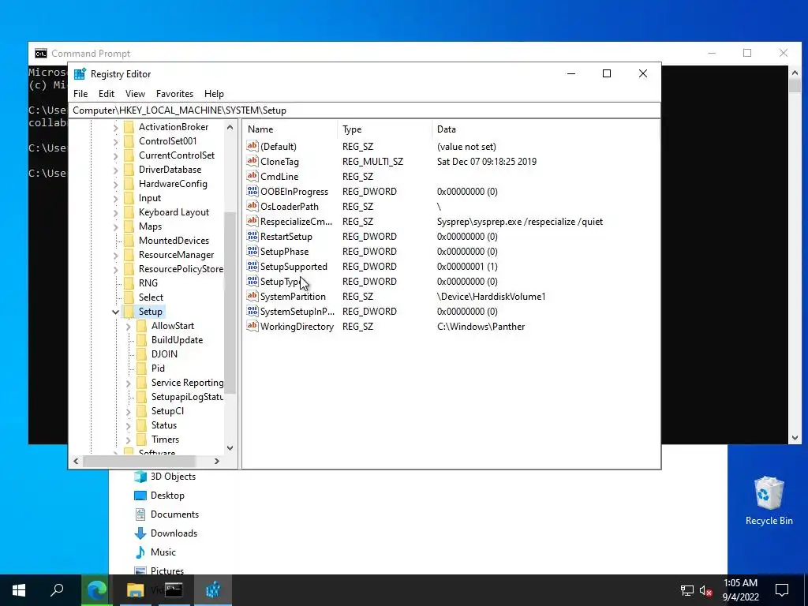Click the registry path address bar

365,110
